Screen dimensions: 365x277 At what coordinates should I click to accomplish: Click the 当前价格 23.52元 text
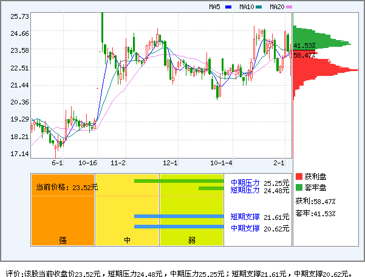tap(66, 188)
